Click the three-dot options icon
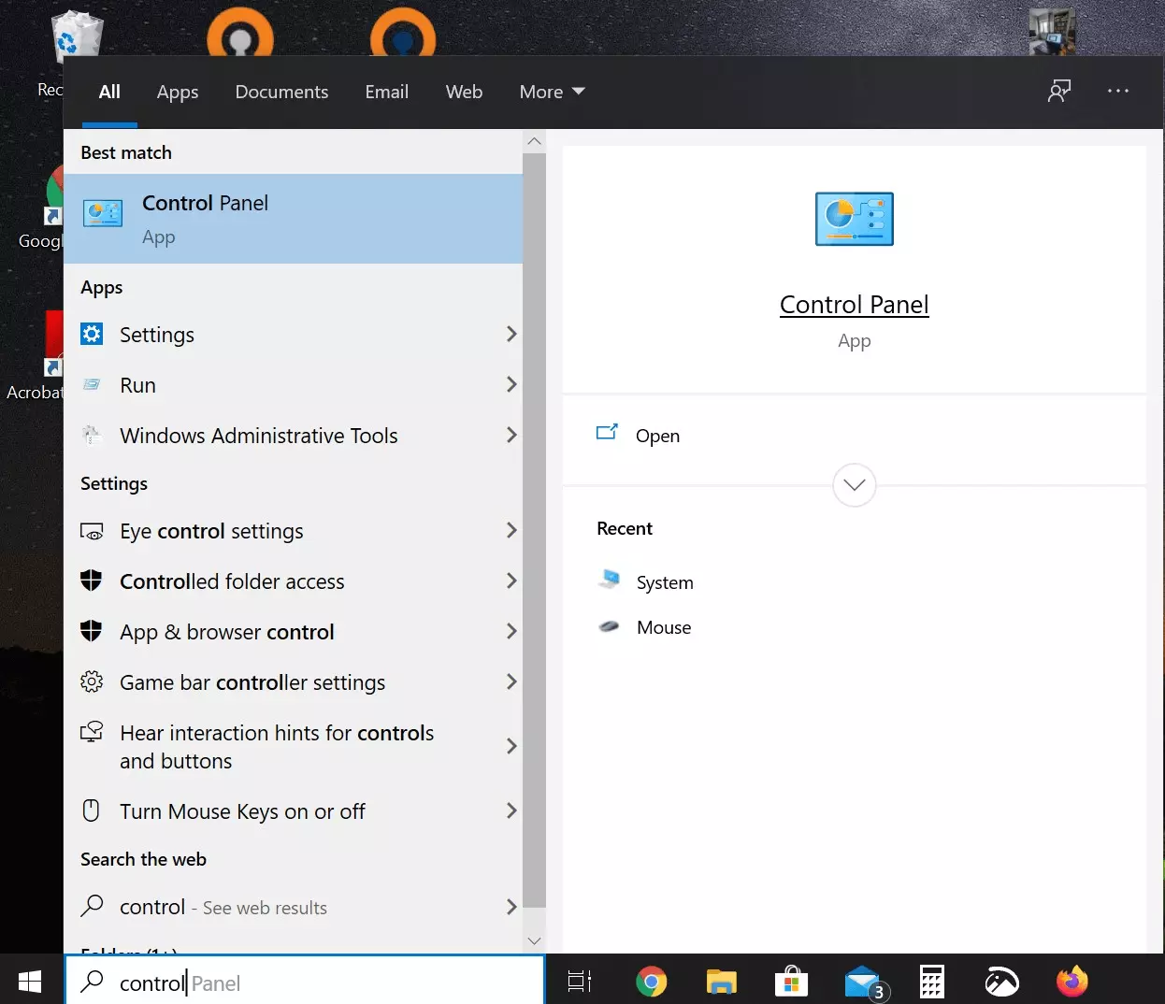The image size is (1165, 1004). pos(1117,91)
